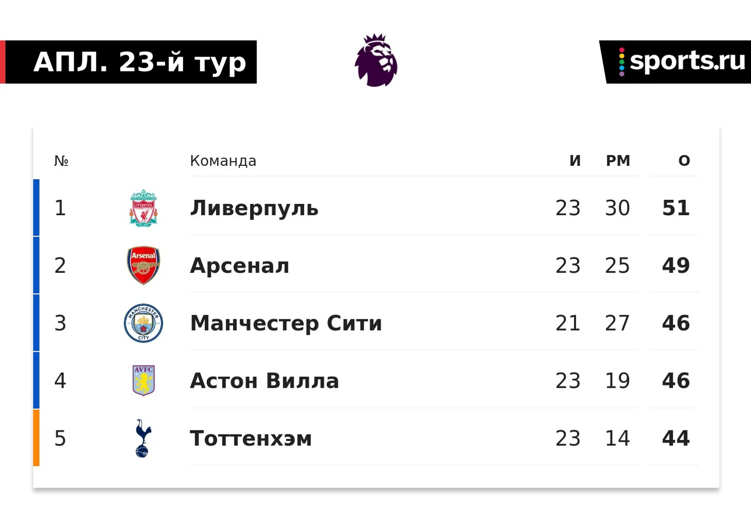
Task: Click the Команда column header
Action: pyautogui.click(x=223, y=161)
